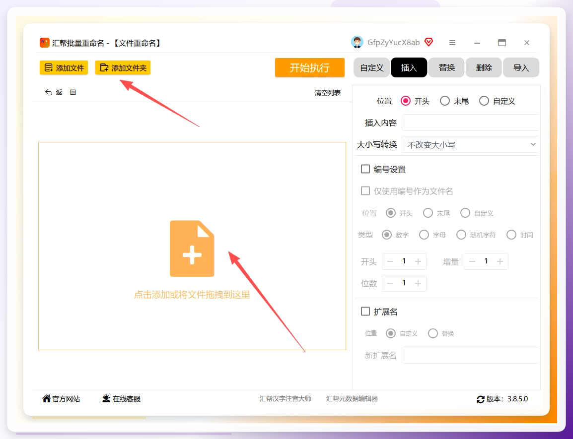Decrease the 增量 value
Viewport: 573px width, 439px height.
(x=472, y=261)
